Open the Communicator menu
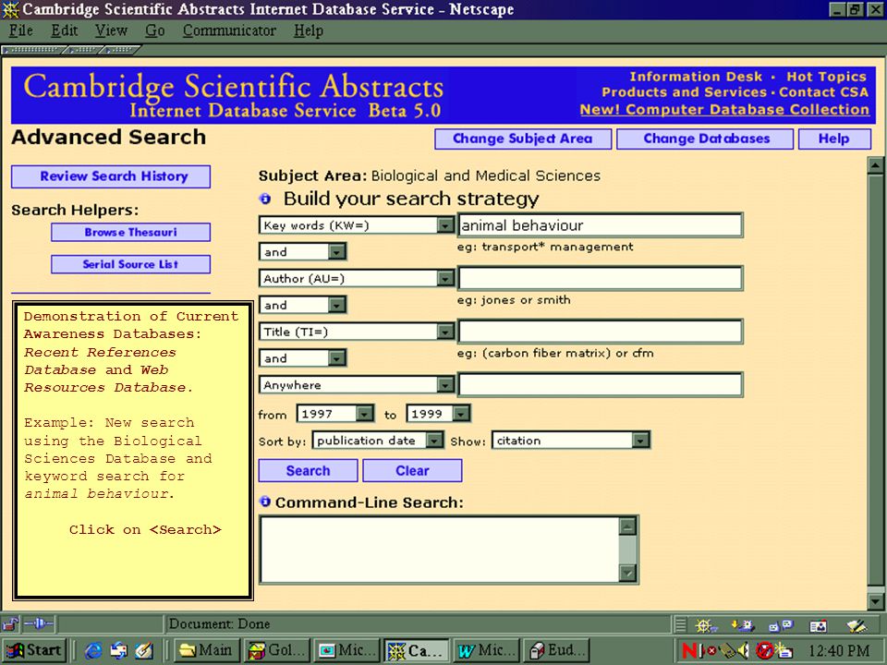This screenshot has width=887, height=665. point(229,30)
